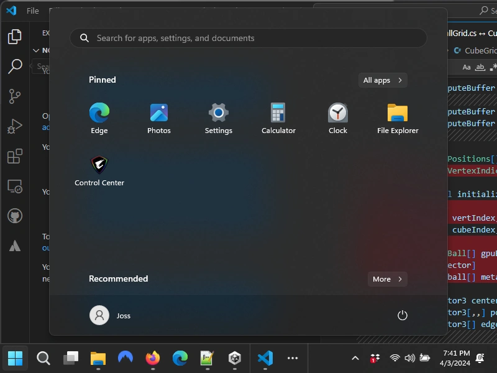The width and height of the screenshot is (497, 373).
Task: Open the Search view in VS Code
Action: point(14,67)
